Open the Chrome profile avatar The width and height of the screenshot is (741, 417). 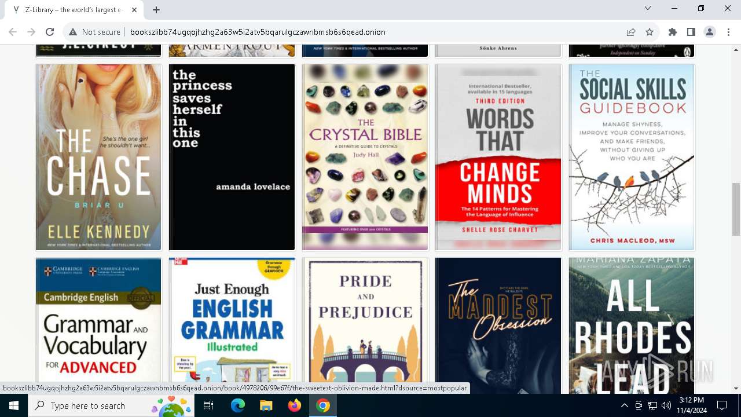pyautogui.click(x=710, y=32)
